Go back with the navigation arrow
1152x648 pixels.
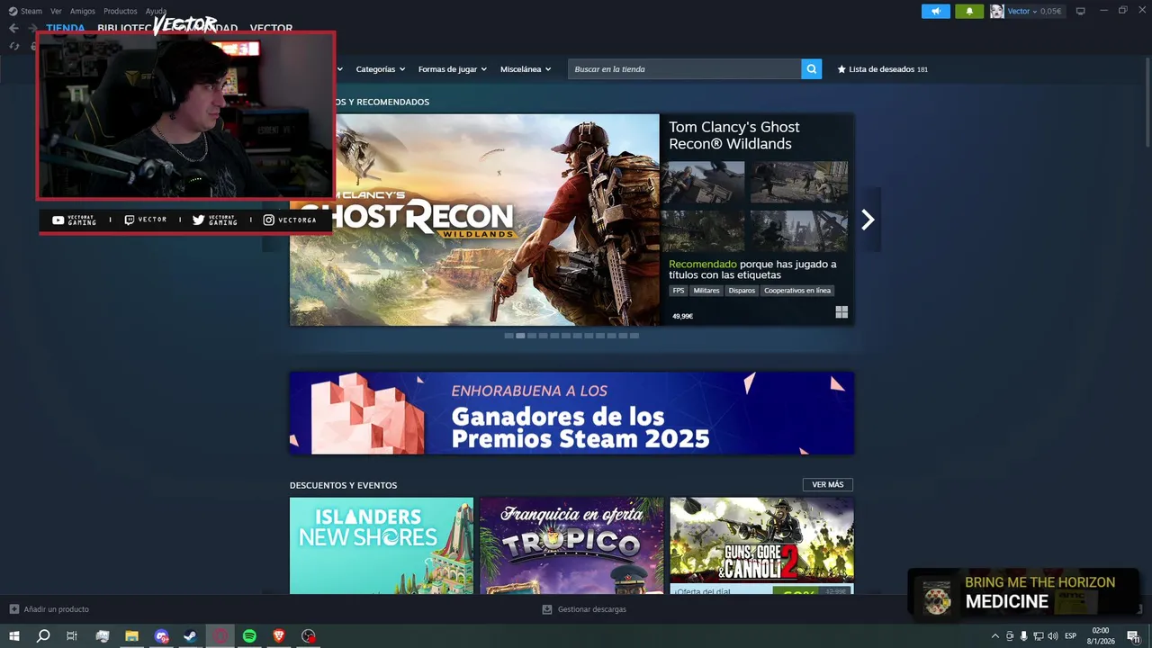13,28
